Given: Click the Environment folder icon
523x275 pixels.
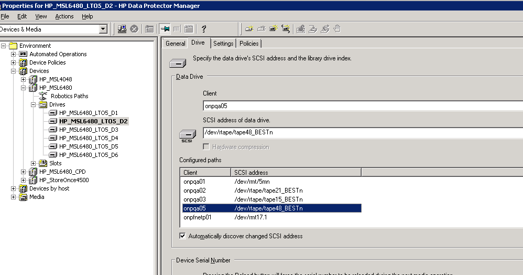Looking at the screenshot, I should (13, 46).
